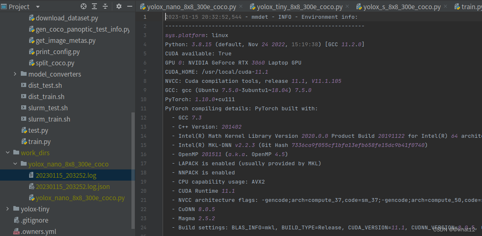
Task: Select get_image_metas.py file
Action: point(66,40)
